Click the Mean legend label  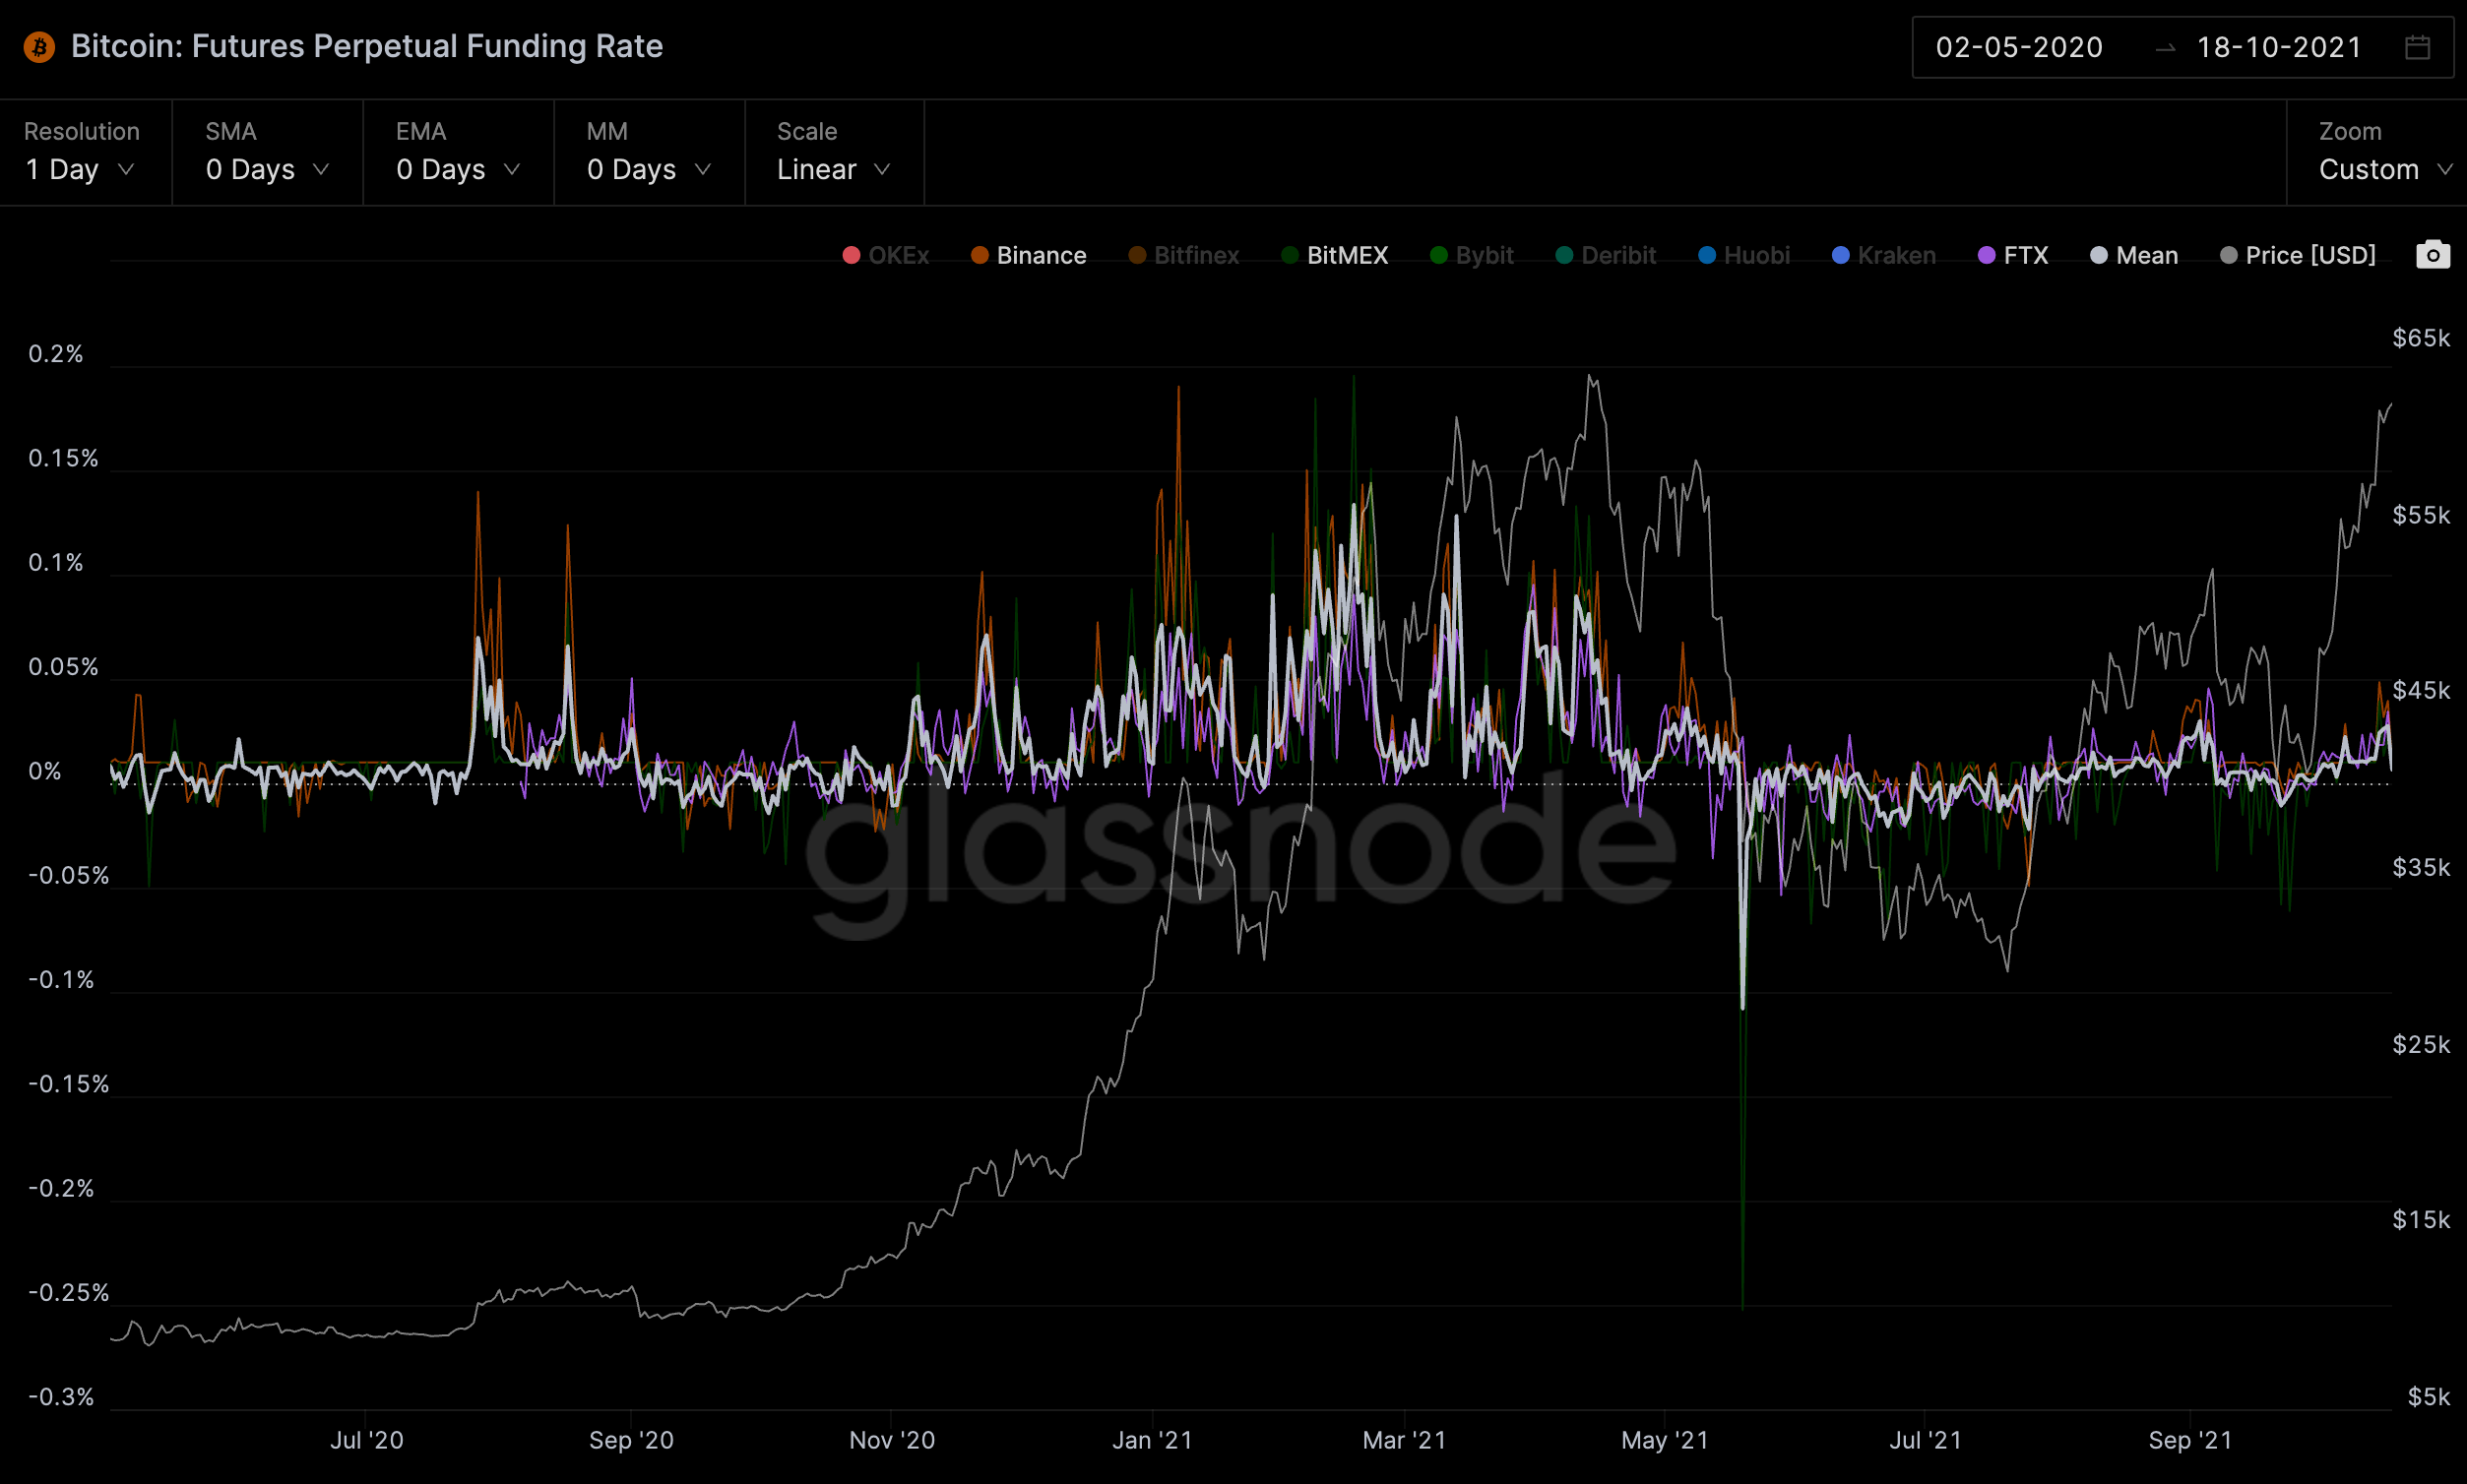[2146, 255]
